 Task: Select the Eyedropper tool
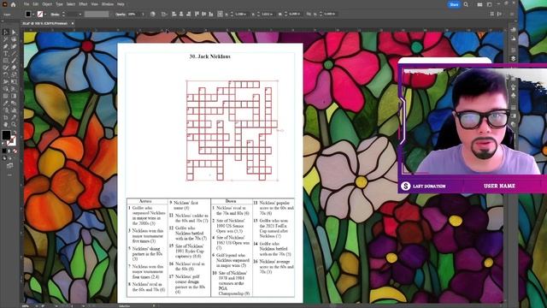[x=6, y=103]
